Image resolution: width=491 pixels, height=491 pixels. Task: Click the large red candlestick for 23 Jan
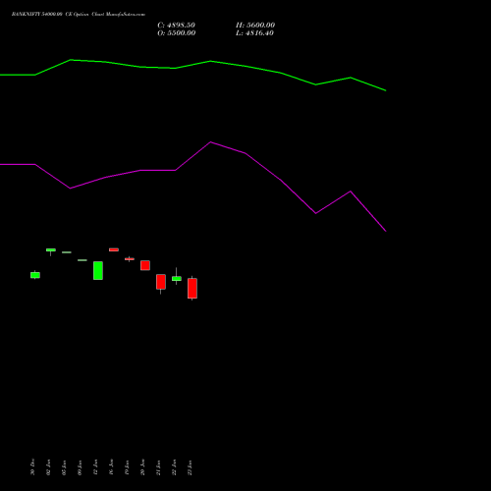click(192, 289)
